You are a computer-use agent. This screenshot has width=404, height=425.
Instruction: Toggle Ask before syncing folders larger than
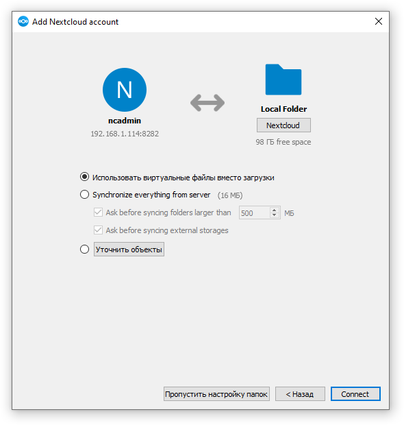pos(98,212)
